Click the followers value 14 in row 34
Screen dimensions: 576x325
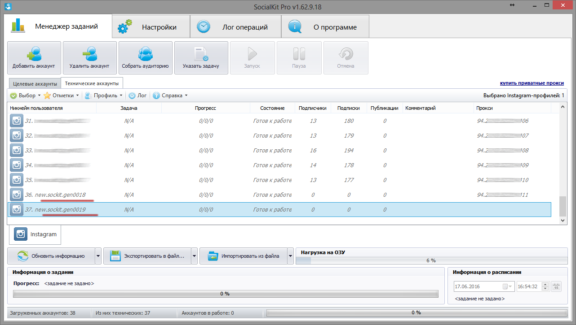click(313, 165)
